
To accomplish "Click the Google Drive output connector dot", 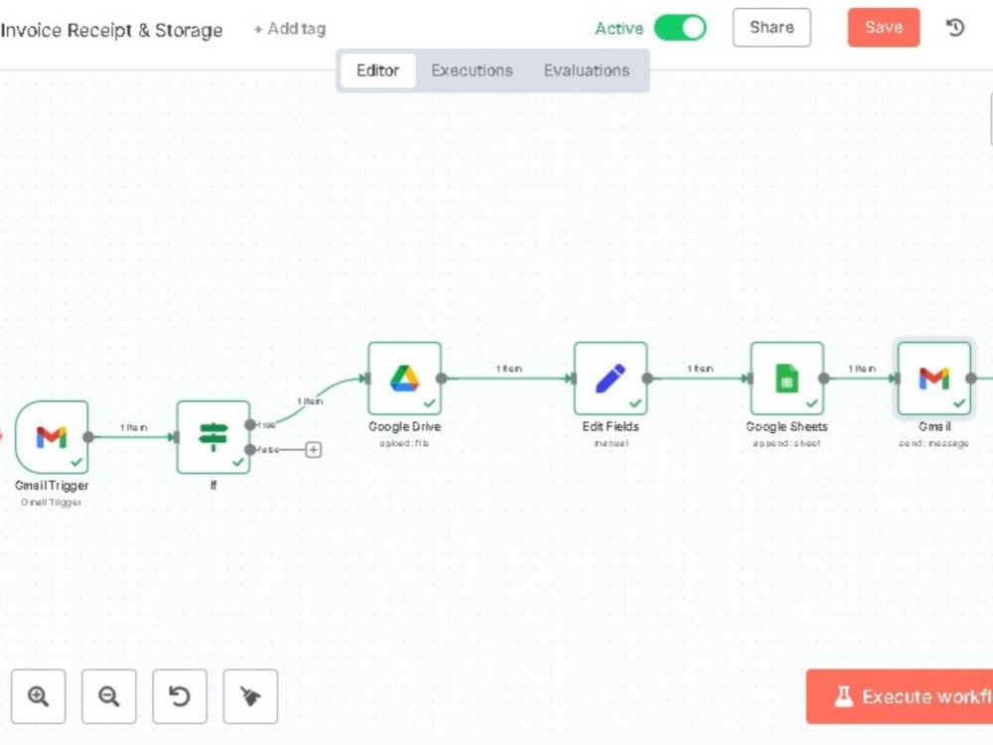I will coord(442,378).
